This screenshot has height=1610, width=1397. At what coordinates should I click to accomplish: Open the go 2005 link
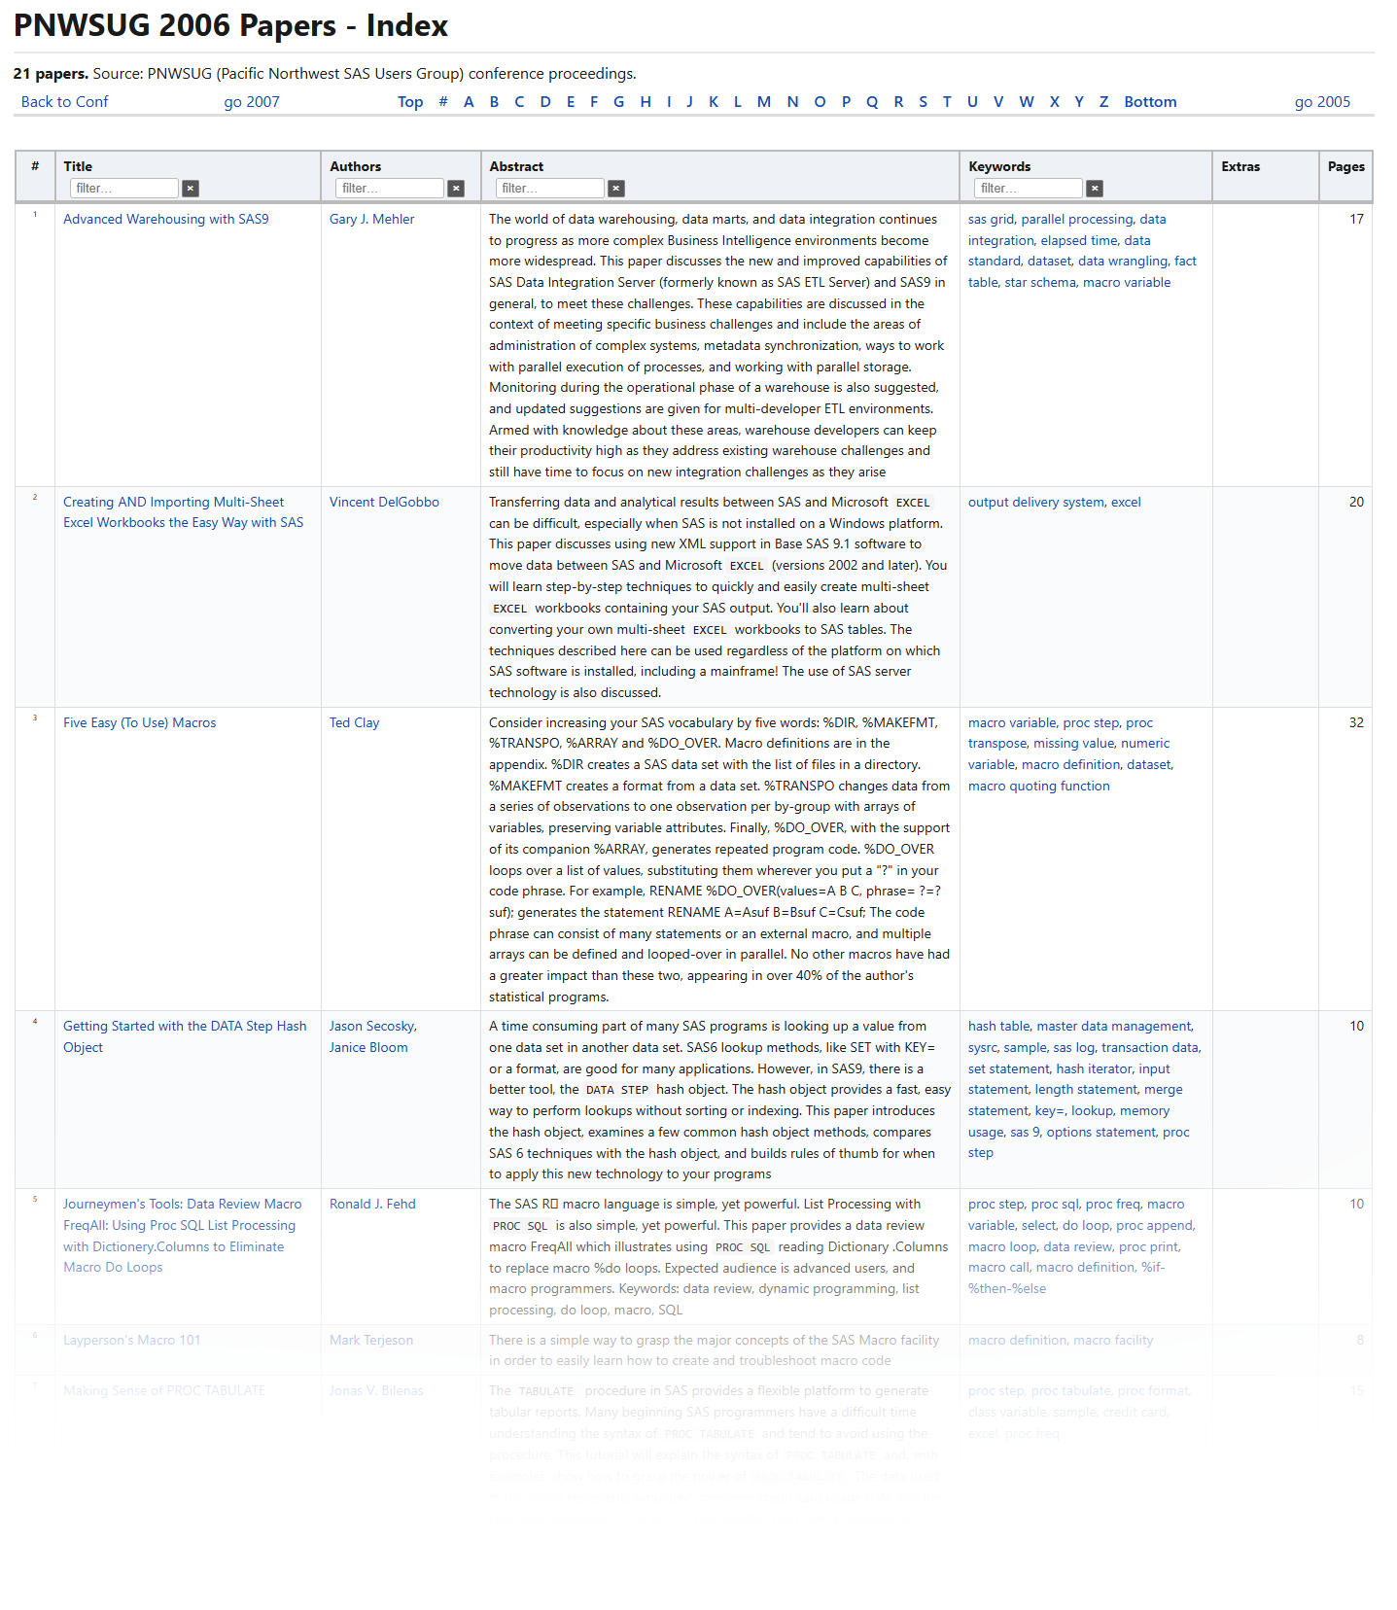click(1322, 102)
